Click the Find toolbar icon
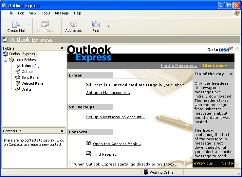 pyautogui.click(x=96, y=24)
